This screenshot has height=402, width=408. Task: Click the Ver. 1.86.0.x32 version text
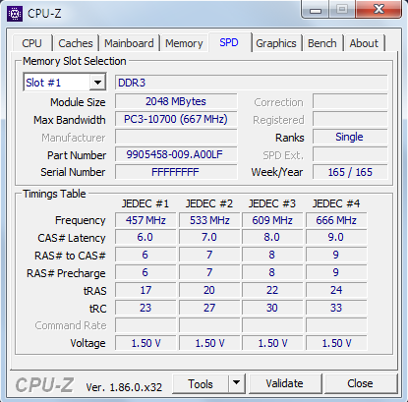click(124, 387)
